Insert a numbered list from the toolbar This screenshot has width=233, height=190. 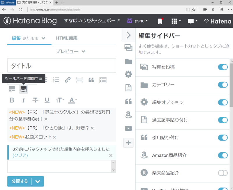(x=56, y=80)
